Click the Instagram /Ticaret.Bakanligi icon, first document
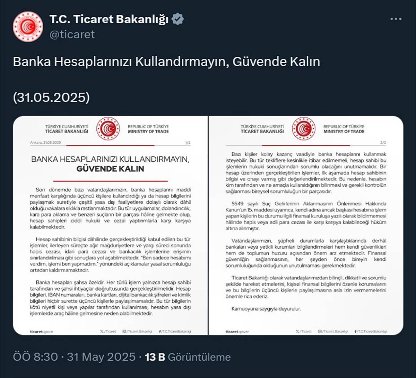This screenshot has height=378, width=416. [x=124, y=331]
